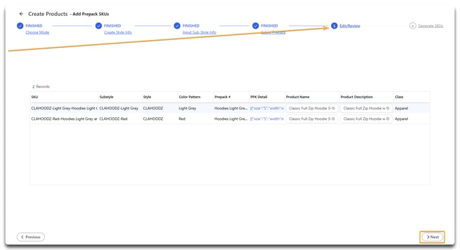Click the Input Sub-Style Info checkmark icon
This screenshot has height=250, width=460.
pos(177,26)
